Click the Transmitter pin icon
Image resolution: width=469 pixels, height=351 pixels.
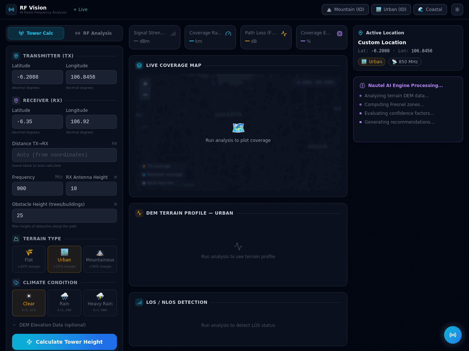pos(16,56)
